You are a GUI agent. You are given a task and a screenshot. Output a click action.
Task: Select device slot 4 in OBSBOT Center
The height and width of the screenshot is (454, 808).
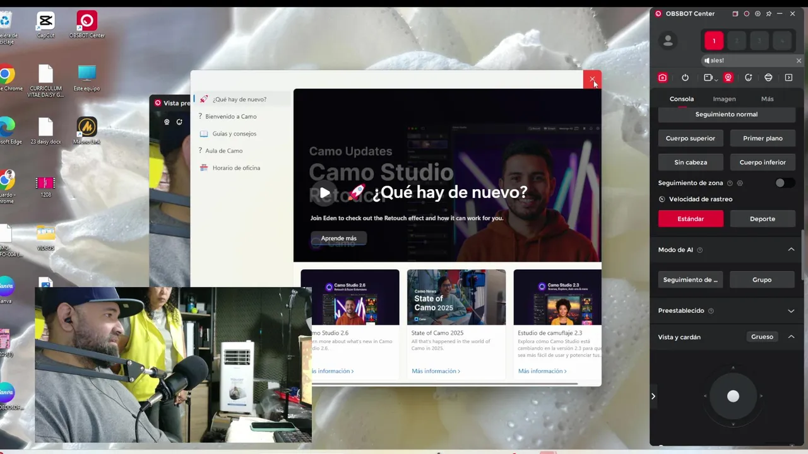click(782, 41)
